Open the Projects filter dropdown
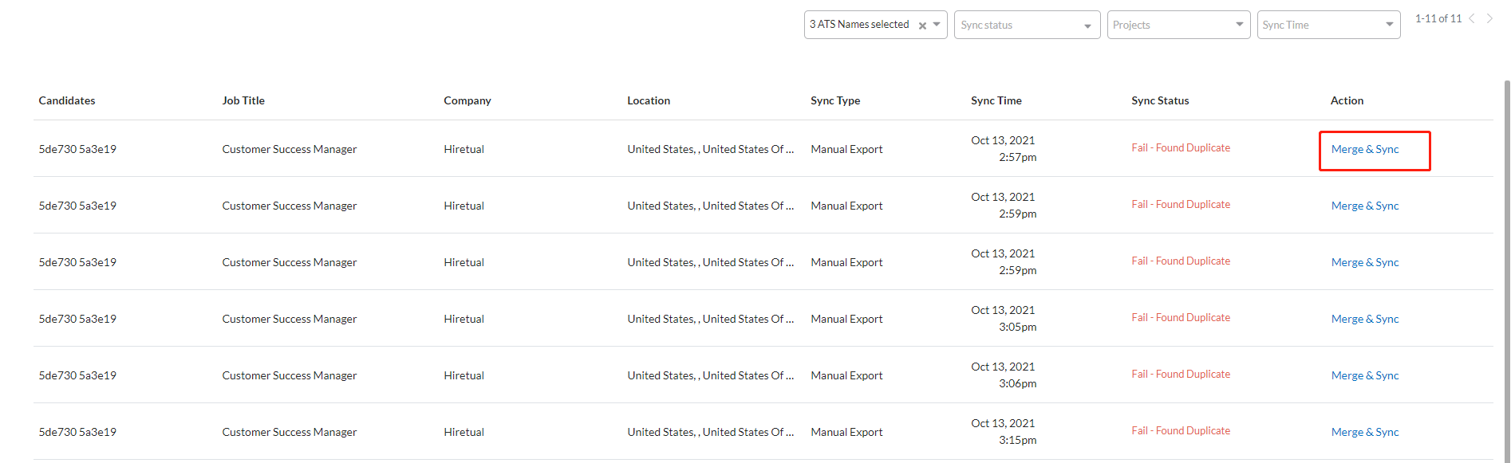The height and width of the screenshot is (463, 1511). tap(1239, 25)
